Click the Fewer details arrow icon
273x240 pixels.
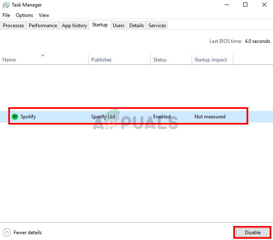[7, 232]
